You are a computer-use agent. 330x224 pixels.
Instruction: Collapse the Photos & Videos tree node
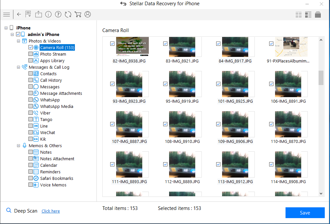(x=18, y=41)
